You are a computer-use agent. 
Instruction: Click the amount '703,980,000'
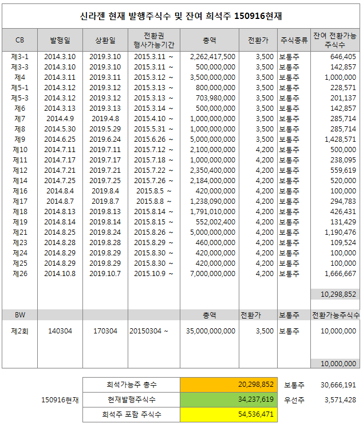(x=215, y=98)
